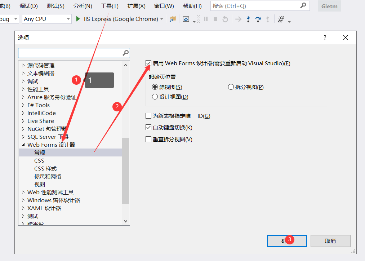The image size is (365, 261).
Task: Open the Any CPU platform dropdown
Action: coord(68,19)
